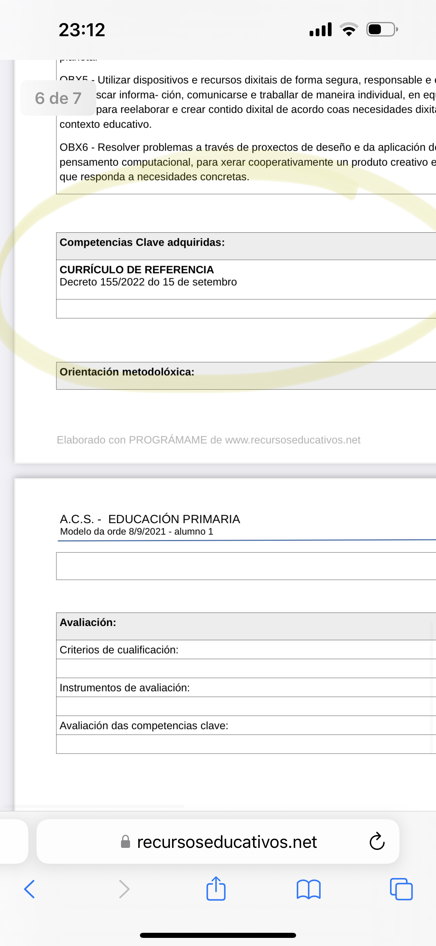The width and height of the screenshot is (436, 946).
Task: Tap the cellular signal bars icon
Action: pyautogui.click(x=320, y=29)
